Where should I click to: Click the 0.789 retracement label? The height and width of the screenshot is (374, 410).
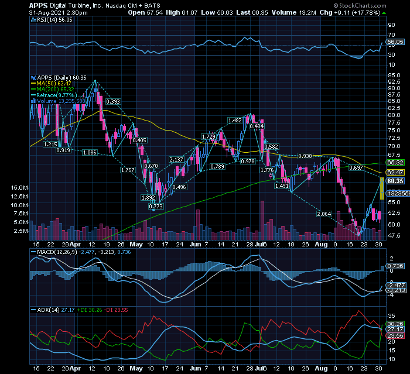coord(217,166)
